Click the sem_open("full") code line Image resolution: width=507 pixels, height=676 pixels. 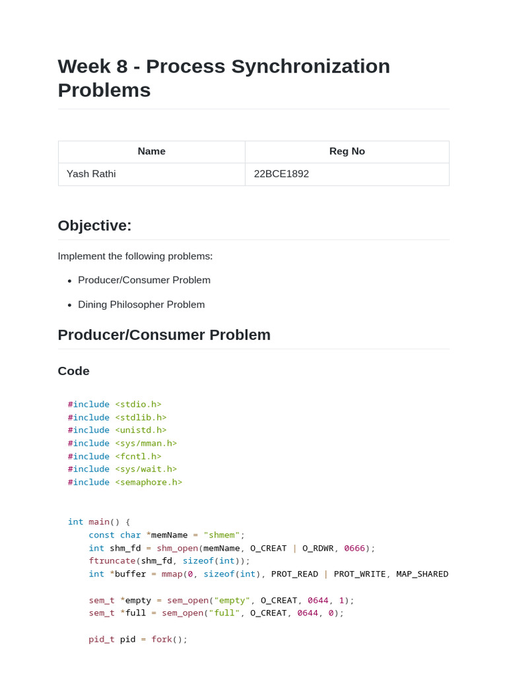click(x=216, y=613)
